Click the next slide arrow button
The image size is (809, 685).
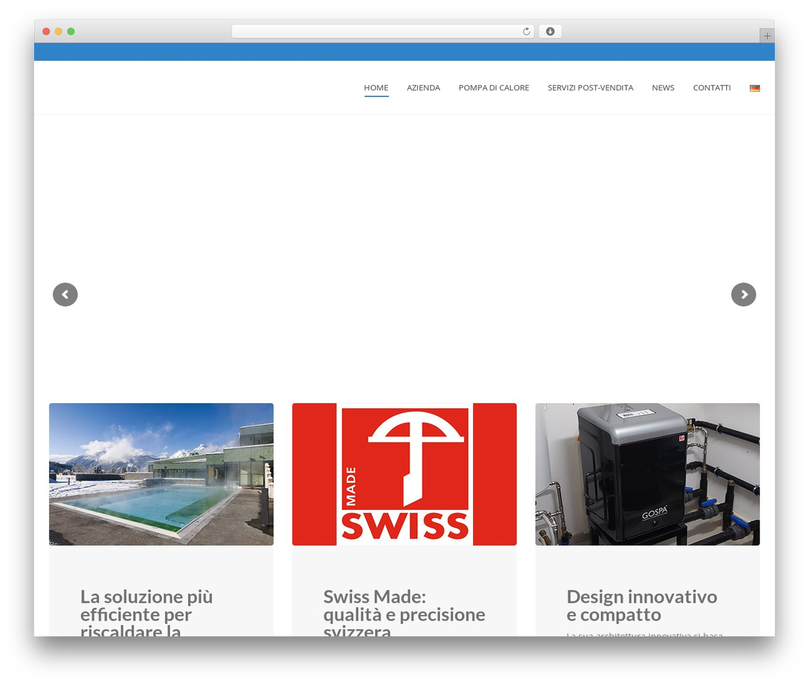743,294
